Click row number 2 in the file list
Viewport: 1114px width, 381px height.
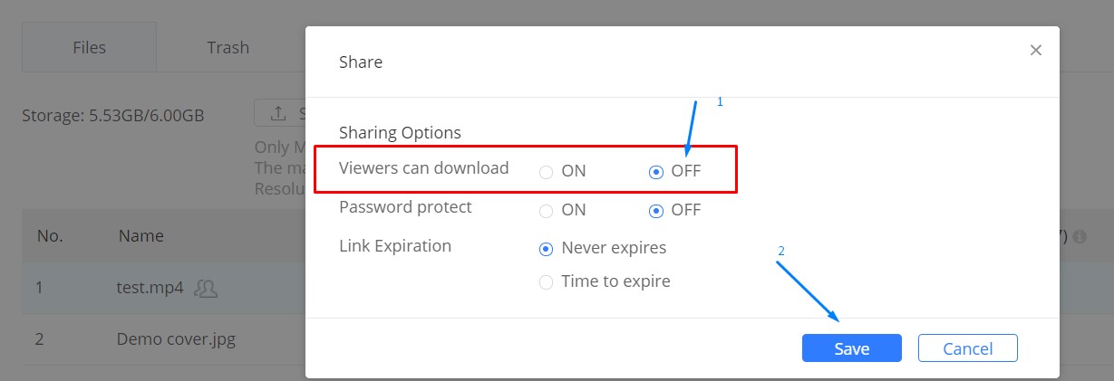tap(40, 340)
